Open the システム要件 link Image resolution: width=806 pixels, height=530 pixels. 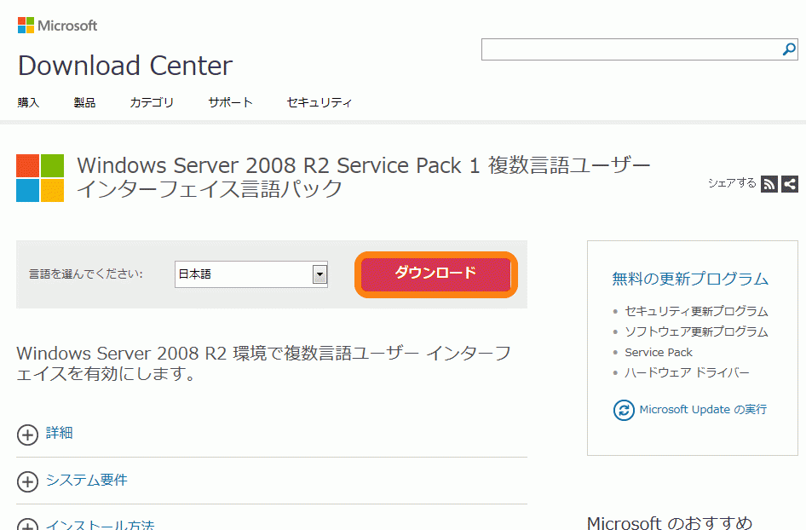(86, 480)
